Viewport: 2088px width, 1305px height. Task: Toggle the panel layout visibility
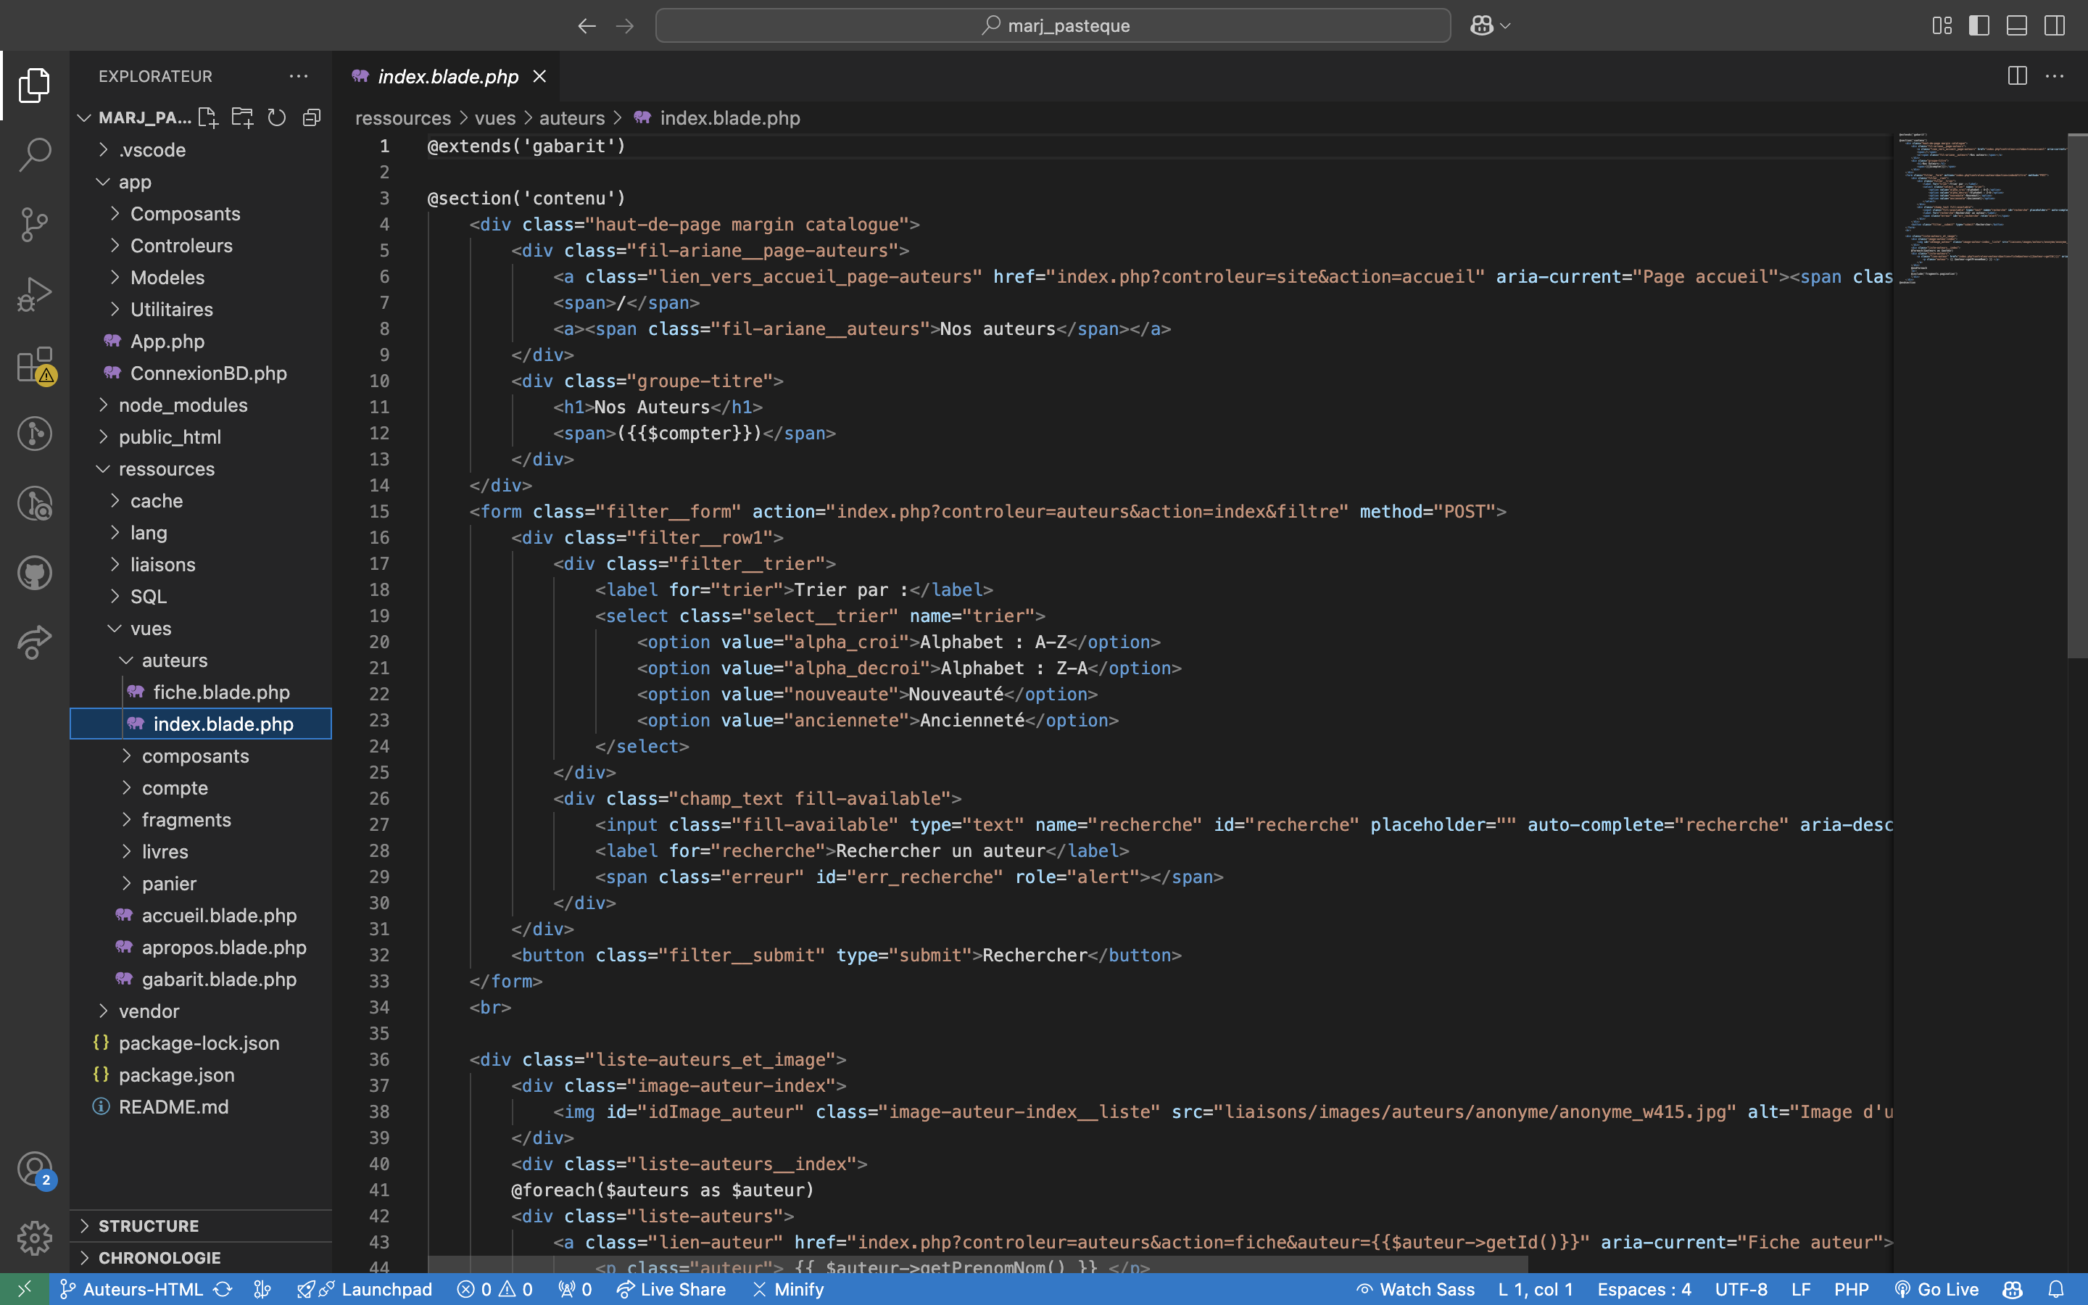tap(2016, 25)
